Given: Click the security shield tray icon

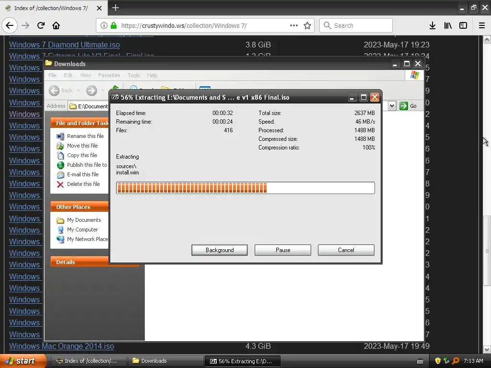Looking at the screenshot, I should pos(438,361).
